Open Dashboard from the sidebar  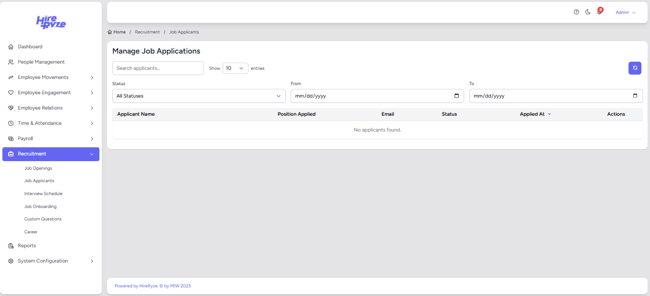point(30,47)
